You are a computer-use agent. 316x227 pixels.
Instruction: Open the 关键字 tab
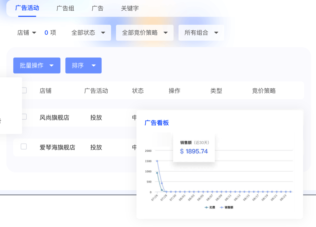[x=130, y=8]
